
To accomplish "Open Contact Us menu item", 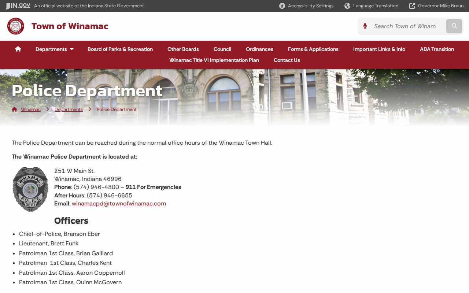I will (287, 60).
